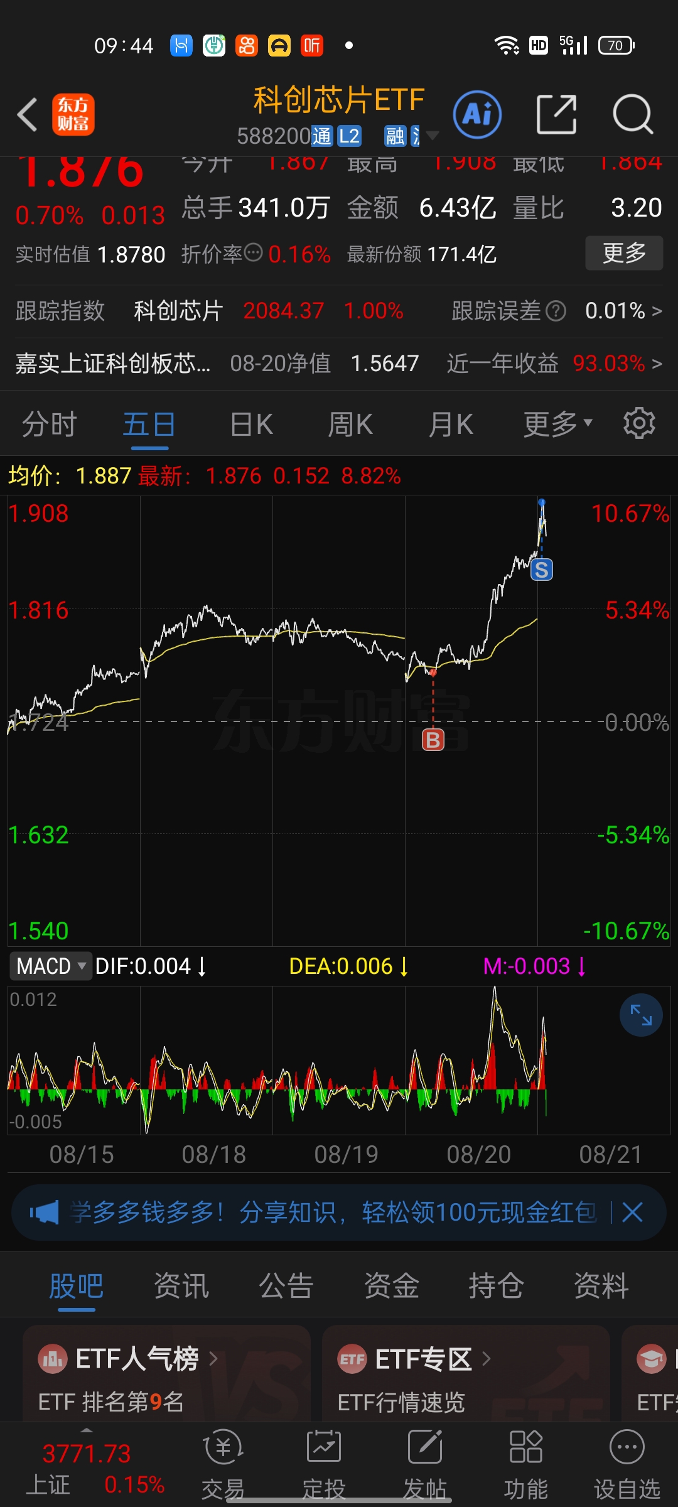Tap the ETF专区 round icon
678x1507 pixels.
352,1359
